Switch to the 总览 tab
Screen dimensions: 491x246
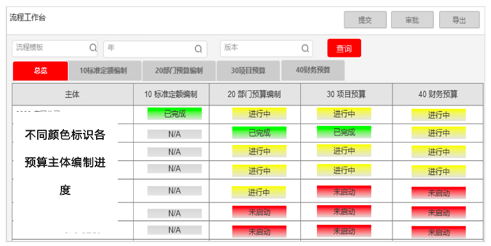tap(40, 71)
